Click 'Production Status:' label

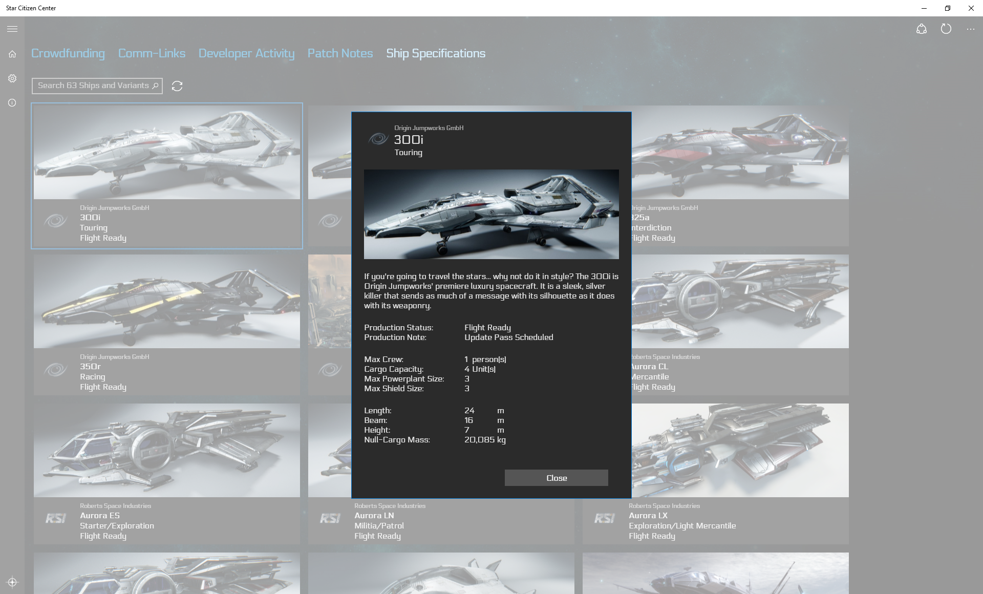tap(398, 328)
